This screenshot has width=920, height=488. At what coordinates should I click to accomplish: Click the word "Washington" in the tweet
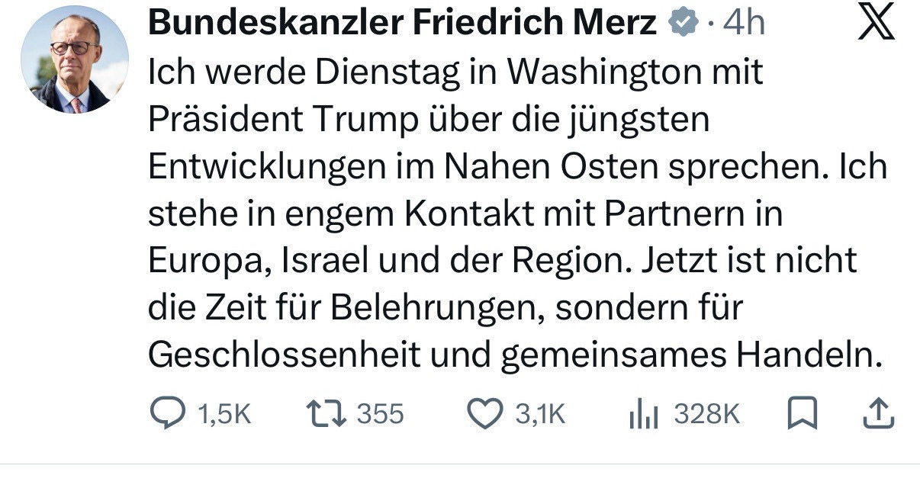(603, 73)
